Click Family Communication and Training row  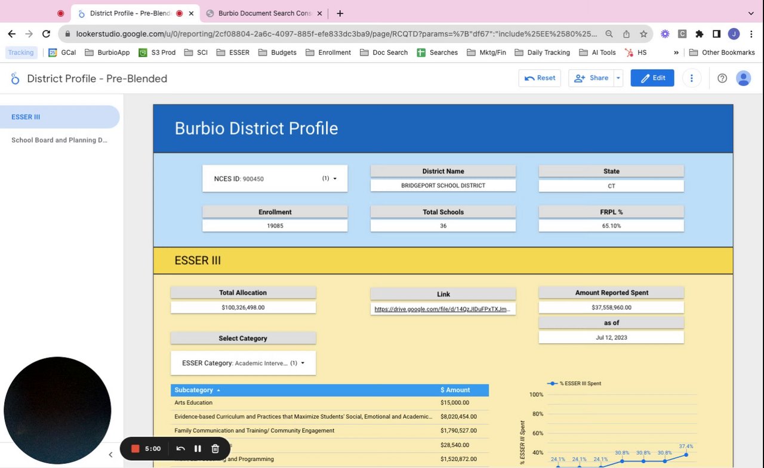tap(329, 431)
